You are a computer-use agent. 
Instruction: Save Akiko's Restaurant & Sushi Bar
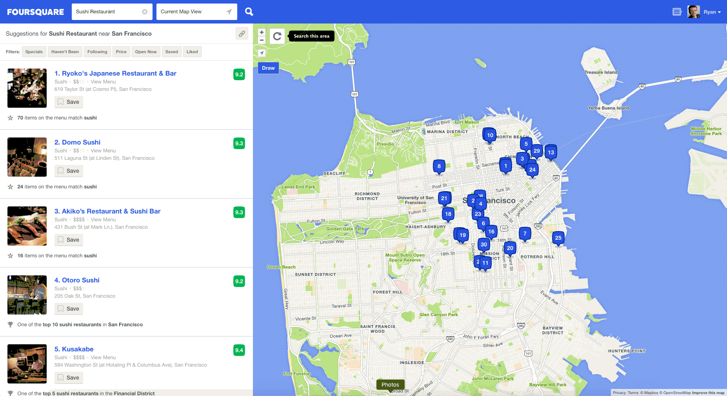(x=69, y=240)
